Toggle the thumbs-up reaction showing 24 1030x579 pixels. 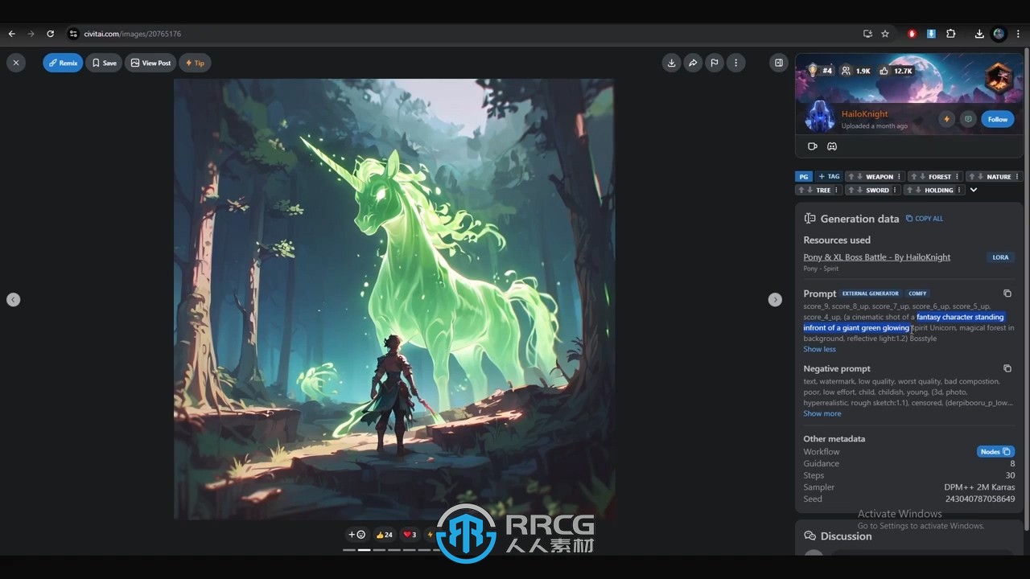click(385, 534)
